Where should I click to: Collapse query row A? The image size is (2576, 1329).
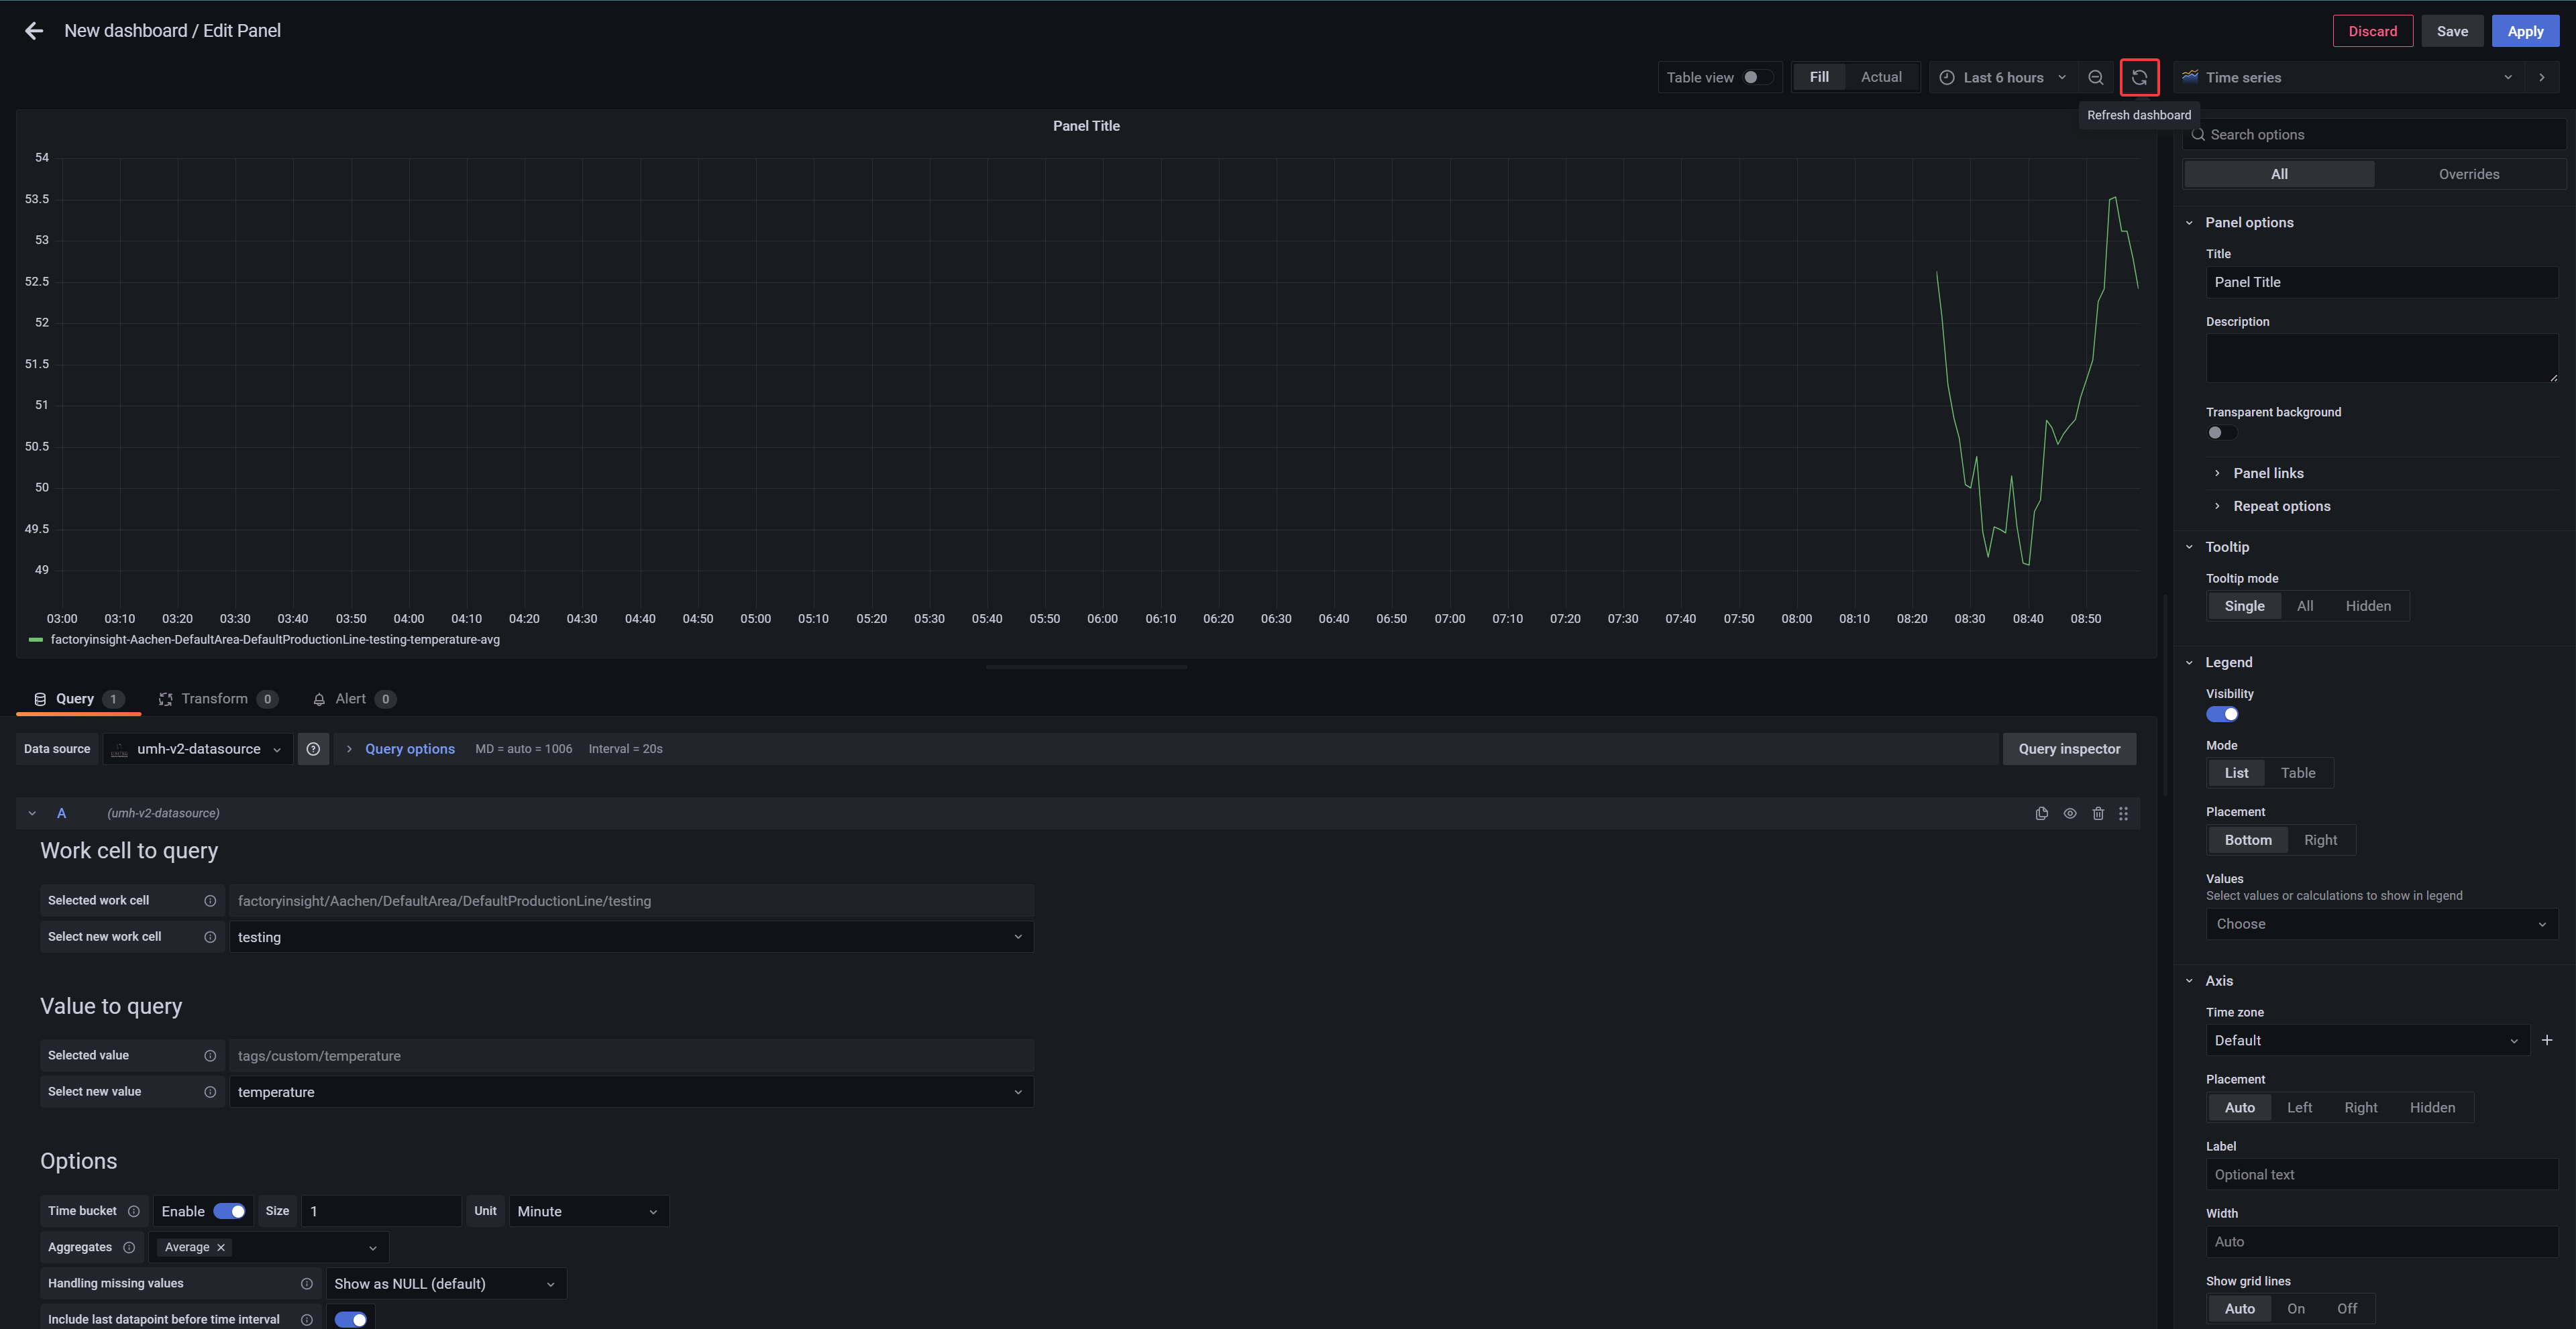click(32, 813)
